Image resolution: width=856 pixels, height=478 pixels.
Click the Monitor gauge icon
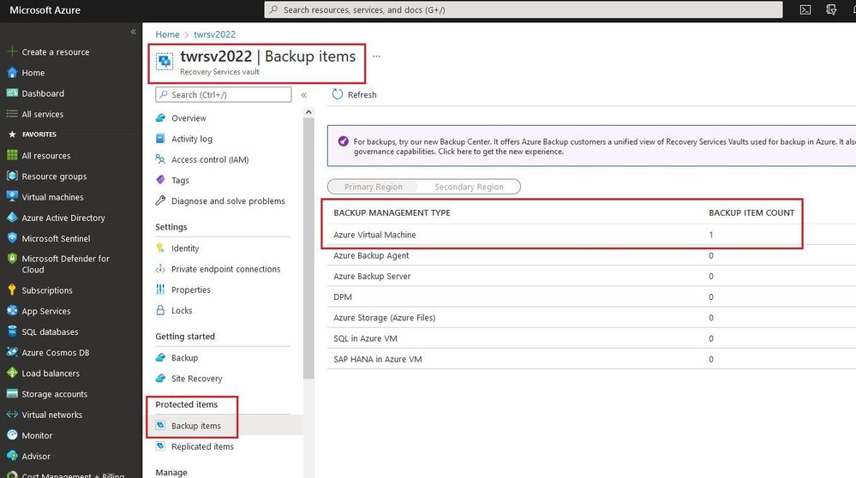click(12, 435)
